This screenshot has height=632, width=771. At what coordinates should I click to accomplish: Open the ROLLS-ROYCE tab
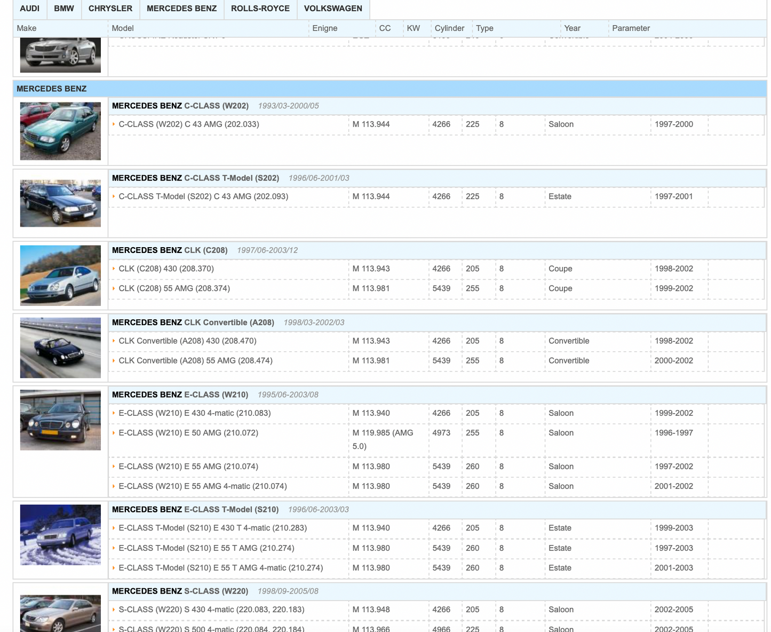pos(260,9)
